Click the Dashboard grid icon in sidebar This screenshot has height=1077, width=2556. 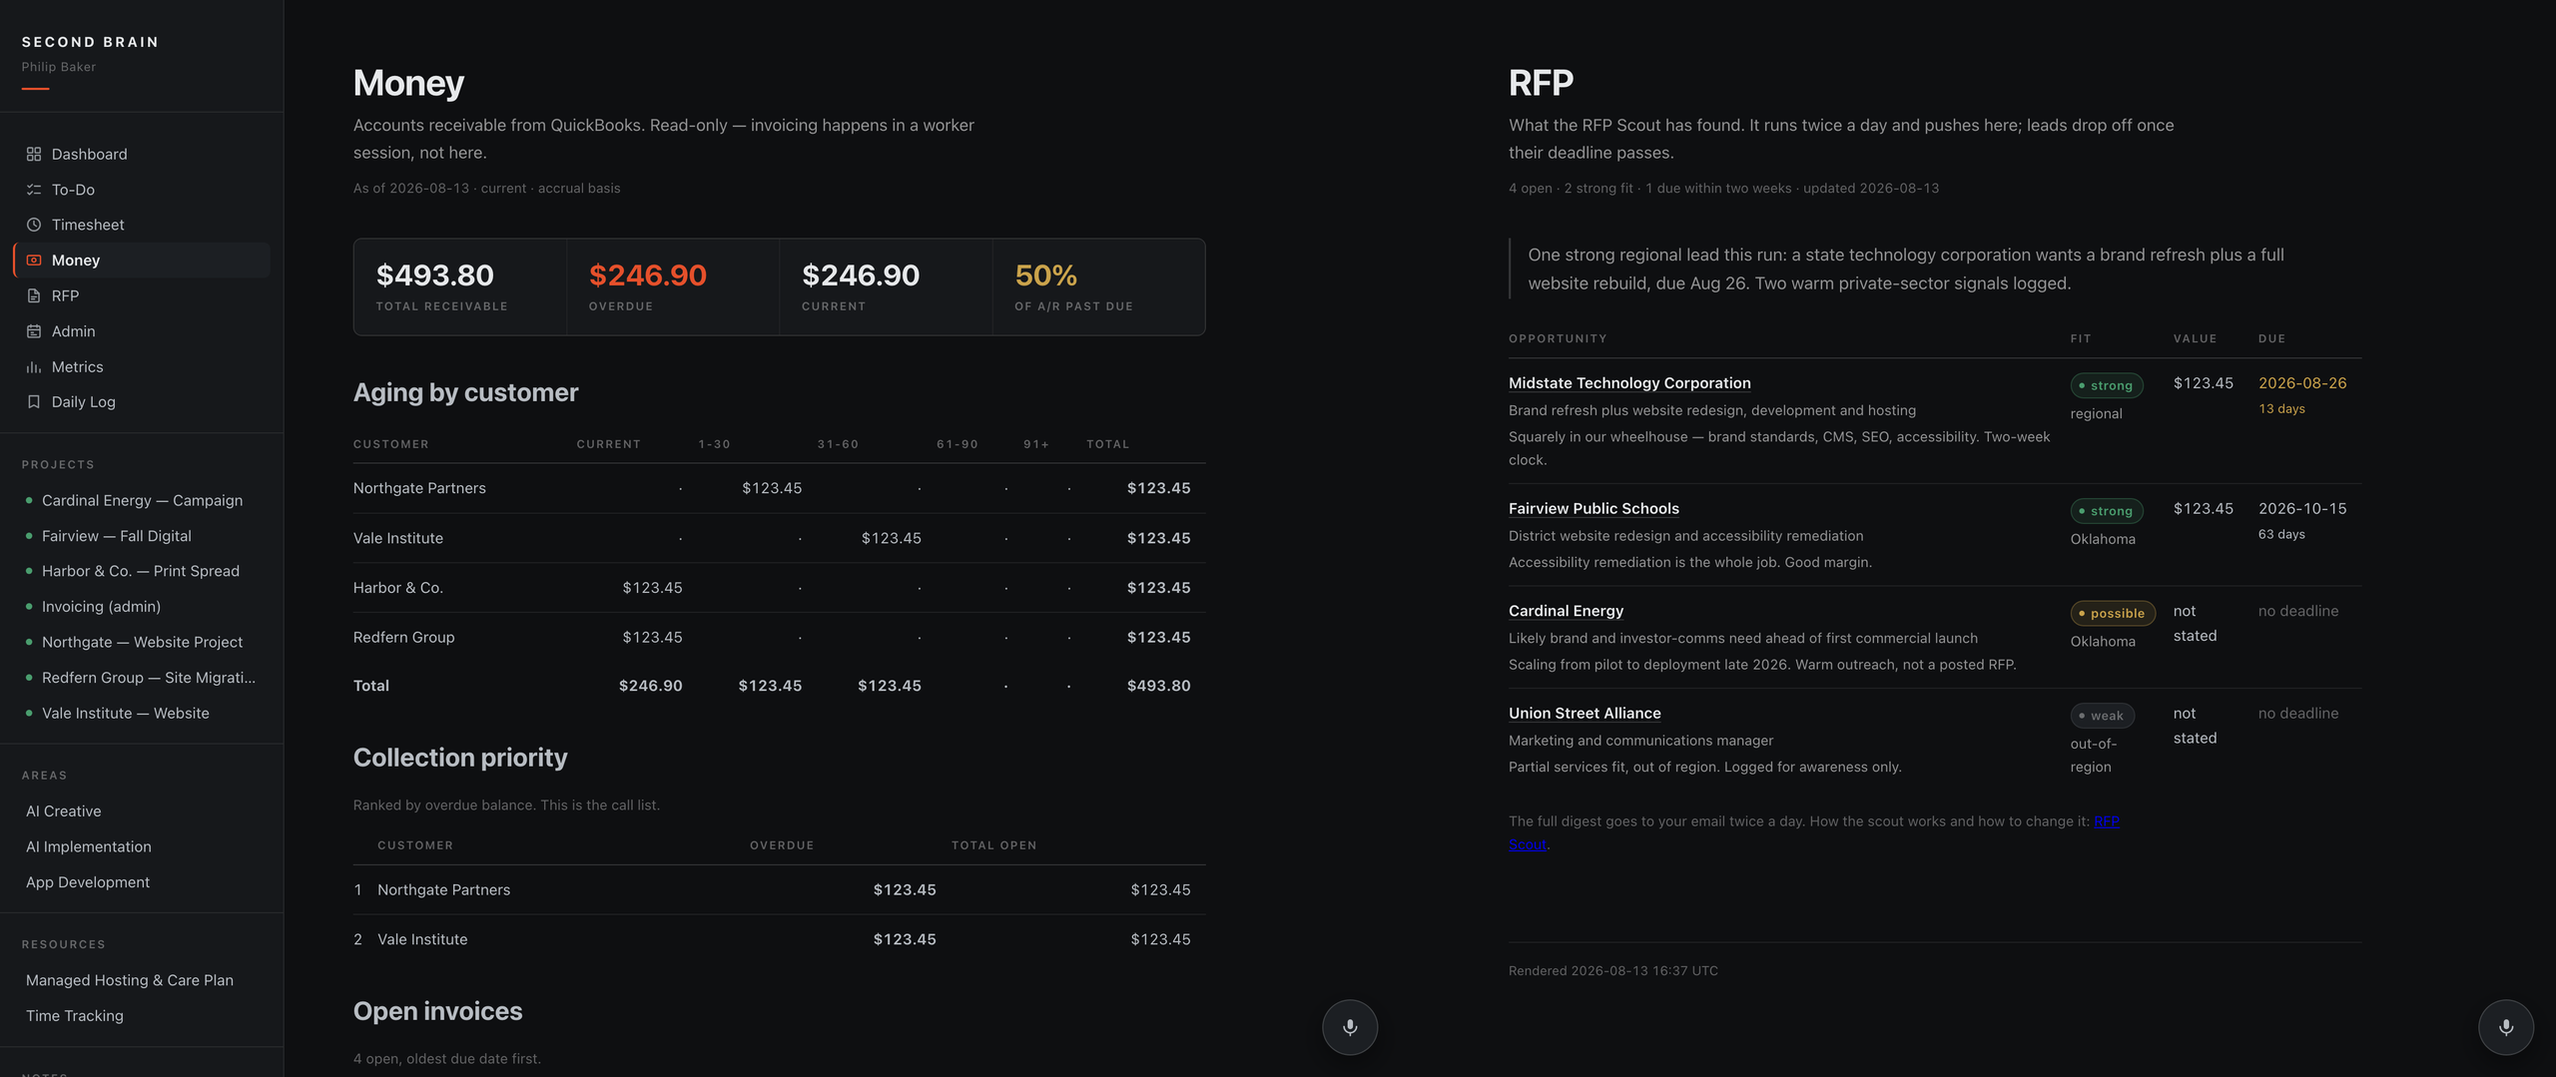pyautogui.click(x=34, y=154)
